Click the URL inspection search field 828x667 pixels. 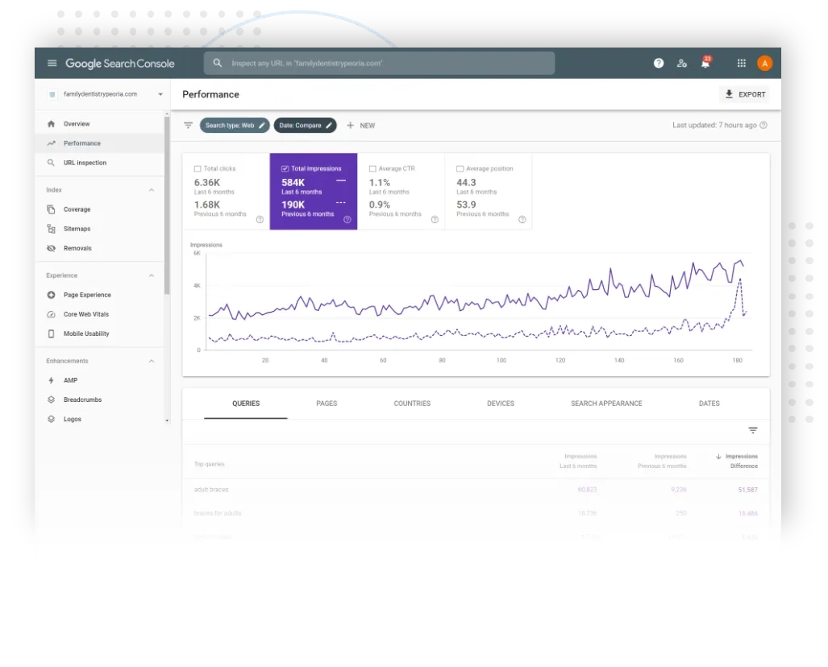coord(379,64)
